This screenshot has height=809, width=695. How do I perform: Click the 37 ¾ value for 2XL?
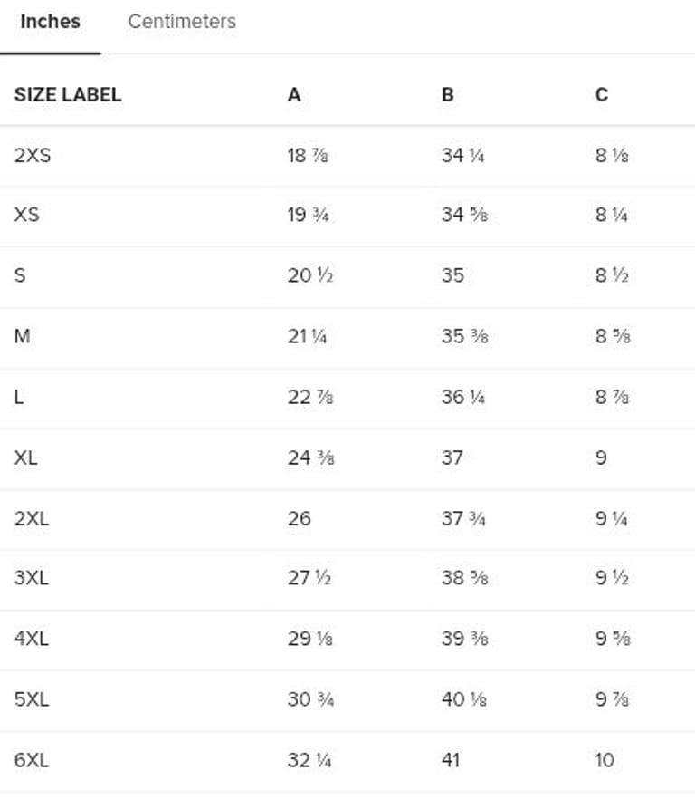[x=463, y=518]
